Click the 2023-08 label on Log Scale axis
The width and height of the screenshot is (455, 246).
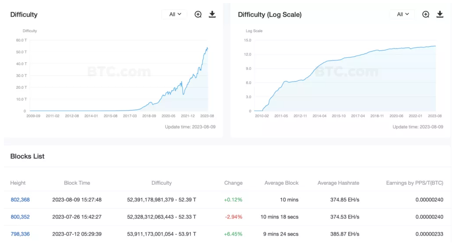435,116
